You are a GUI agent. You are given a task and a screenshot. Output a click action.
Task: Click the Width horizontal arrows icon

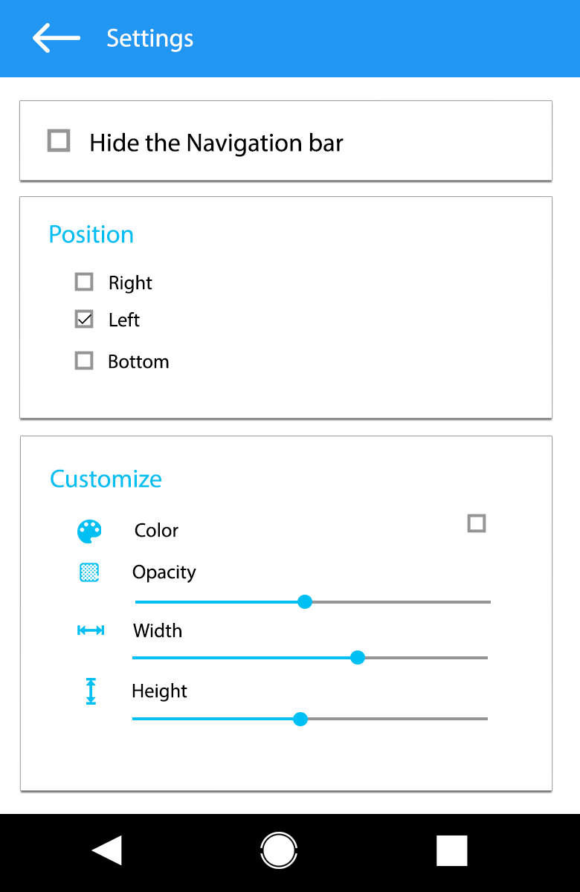[x=91, y=630]
